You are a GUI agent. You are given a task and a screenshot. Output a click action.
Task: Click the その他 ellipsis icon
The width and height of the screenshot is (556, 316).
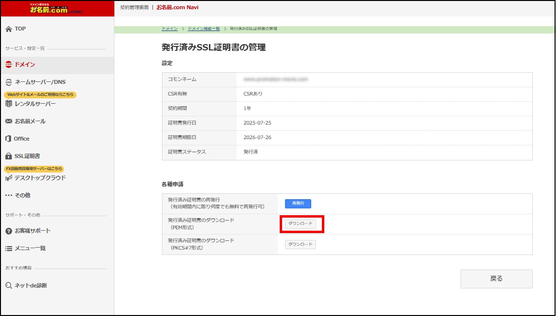click(9, 195)
